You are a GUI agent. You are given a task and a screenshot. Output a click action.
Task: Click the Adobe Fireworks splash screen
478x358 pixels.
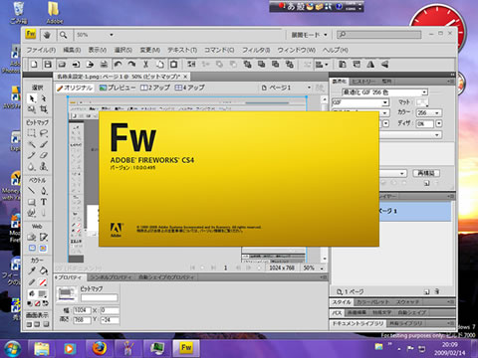click(239, 179)
